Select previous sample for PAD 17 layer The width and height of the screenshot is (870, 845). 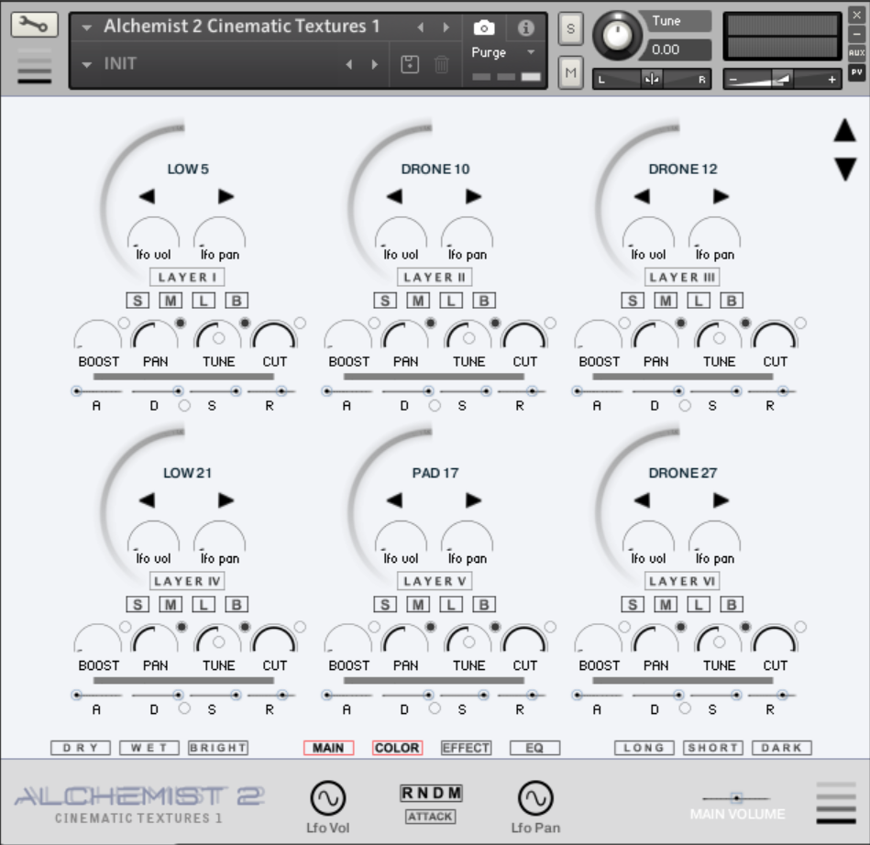(x=394, y=500)
